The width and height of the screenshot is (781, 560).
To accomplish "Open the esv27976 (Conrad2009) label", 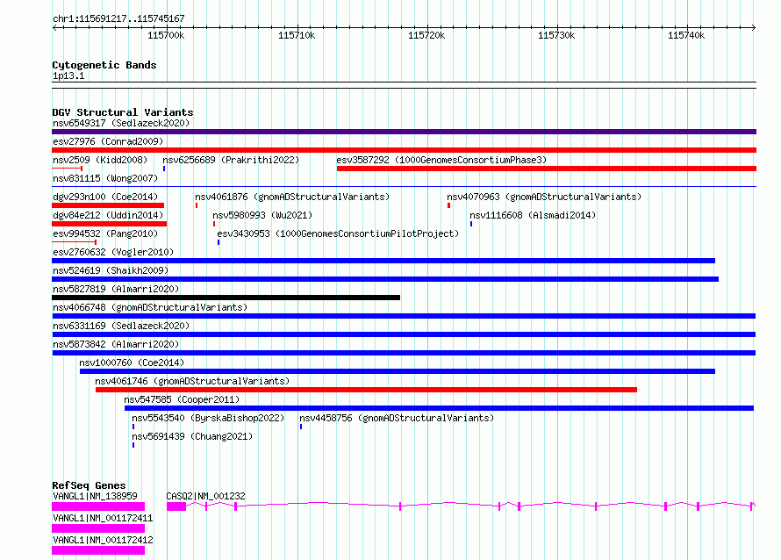I will pos(108,141).
